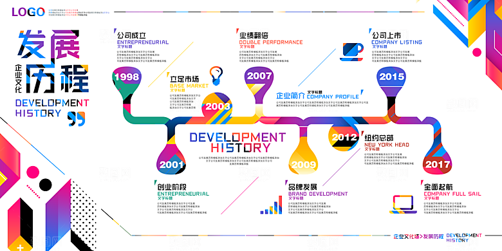The image size is (502, 251).
Task: Click the COMPANY PROFILE text
Action: [x=333, y=97]
